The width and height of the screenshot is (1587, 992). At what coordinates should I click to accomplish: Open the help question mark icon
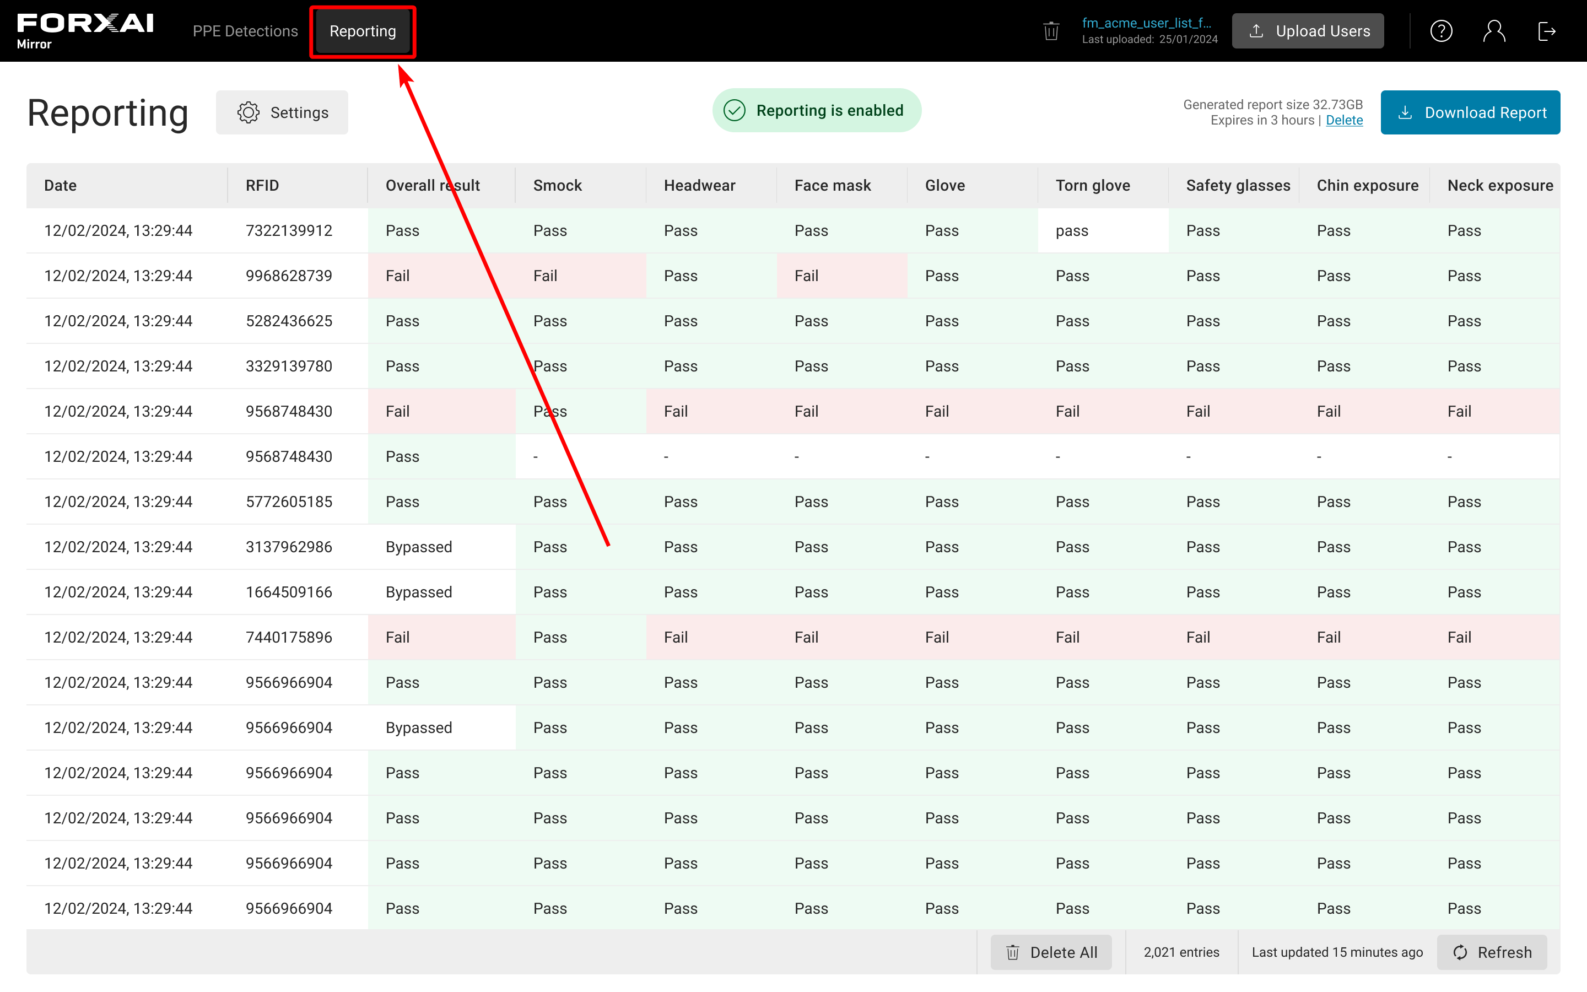pos(1441,31)
